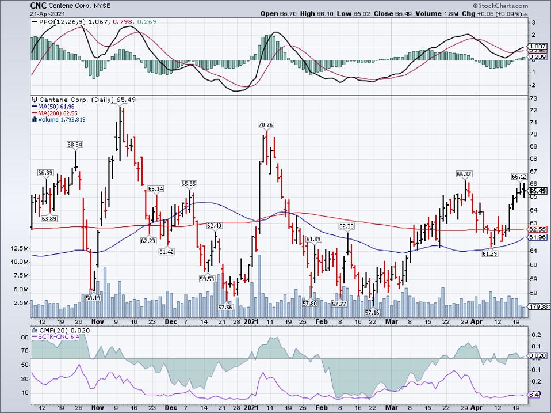Viewport: 551px width, 413px height.
Task: Click the 65.14 price label
Action: (x=155, y=189)
